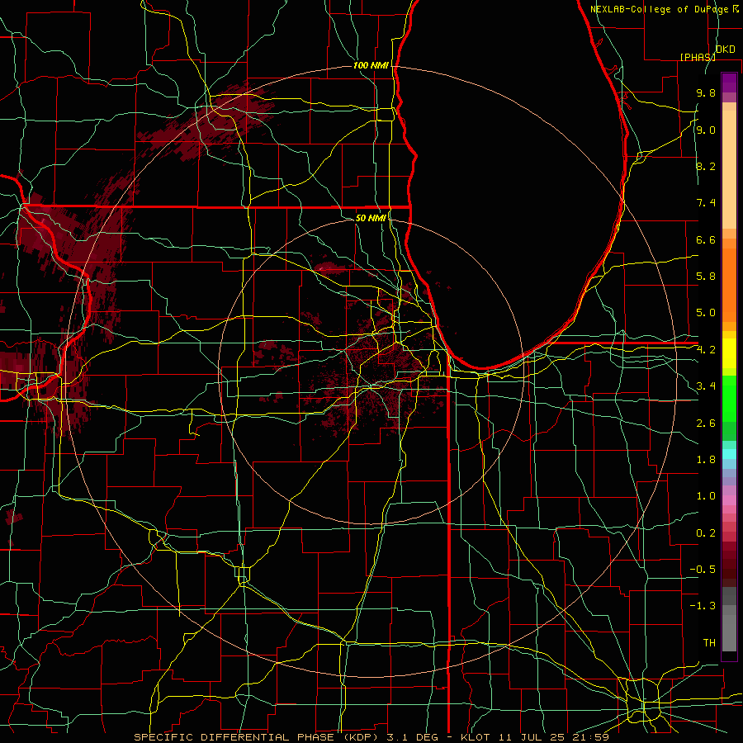Click the "DKD" label above the color scale
The image size is (743, 743).
point(725,50)
